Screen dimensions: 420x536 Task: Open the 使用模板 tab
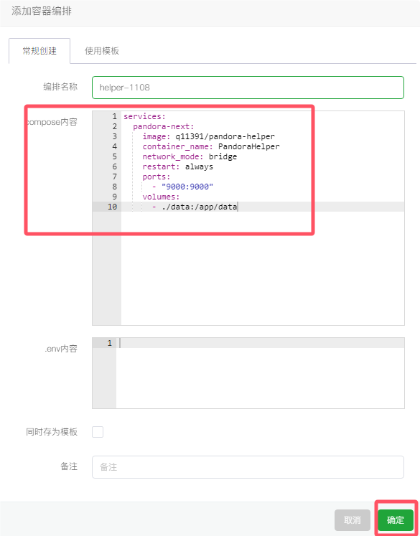point(102,51)
